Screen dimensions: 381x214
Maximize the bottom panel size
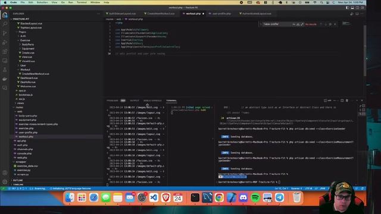pyautogui.click(x=357, y=100)
